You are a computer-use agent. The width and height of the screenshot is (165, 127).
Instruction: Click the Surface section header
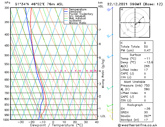pos(135,55)
